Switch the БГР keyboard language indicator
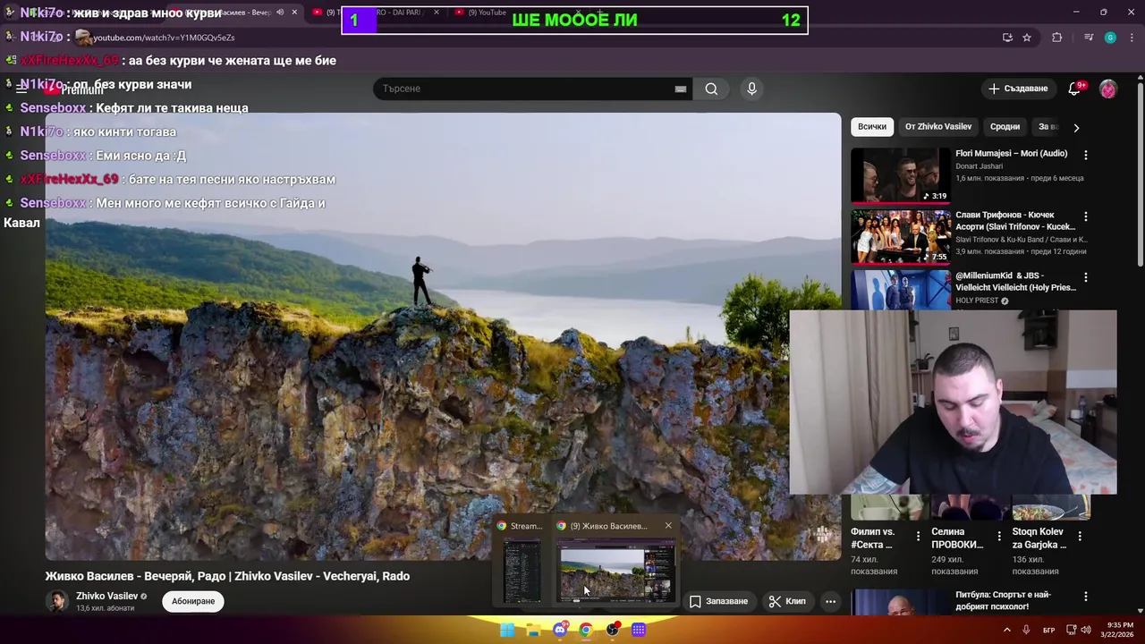Image resolution: width=1145 pixels, height=644 pixels. coord(1048,630)
